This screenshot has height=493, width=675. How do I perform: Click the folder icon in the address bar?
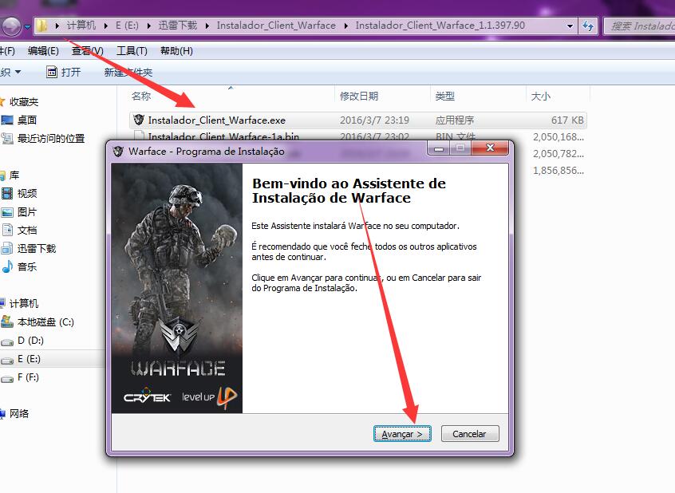41,26
